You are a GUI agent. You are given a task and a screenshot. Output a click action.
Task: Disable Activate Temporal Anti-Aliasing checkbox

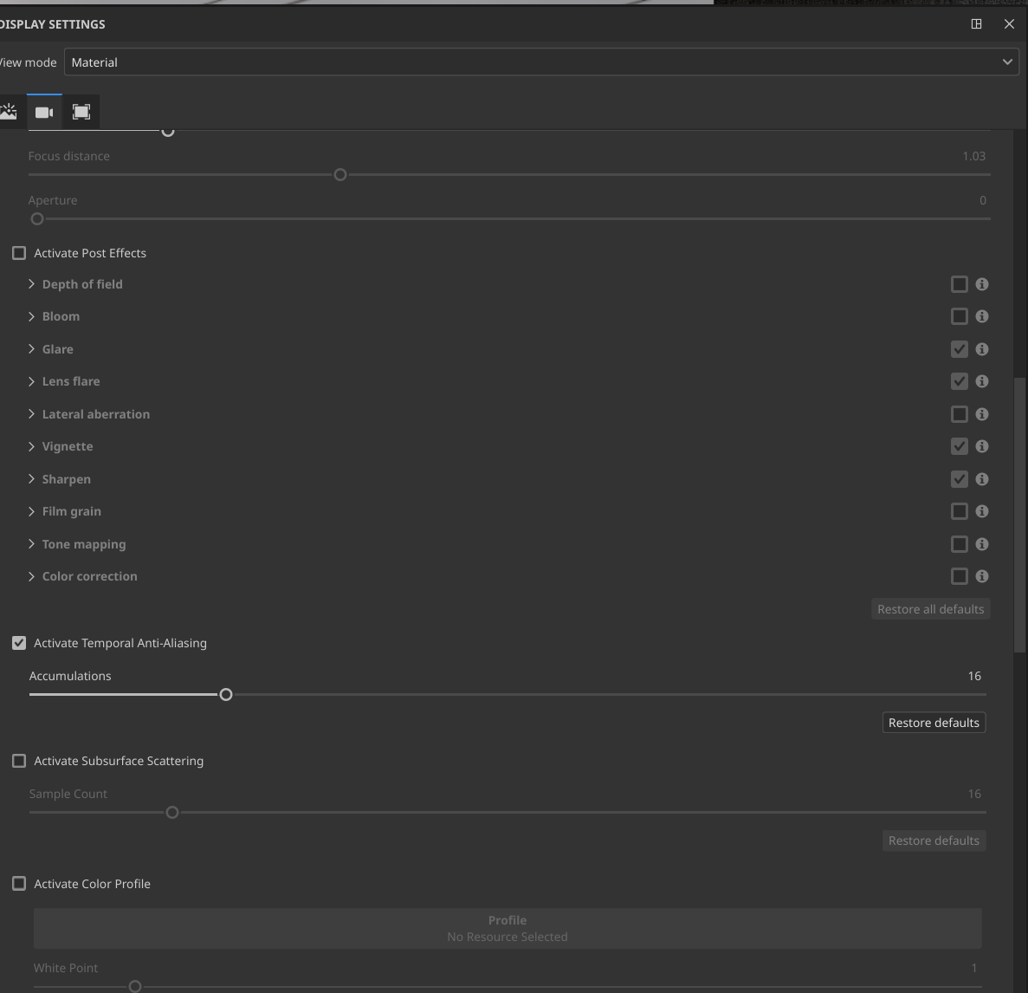(x=19, y=643)
